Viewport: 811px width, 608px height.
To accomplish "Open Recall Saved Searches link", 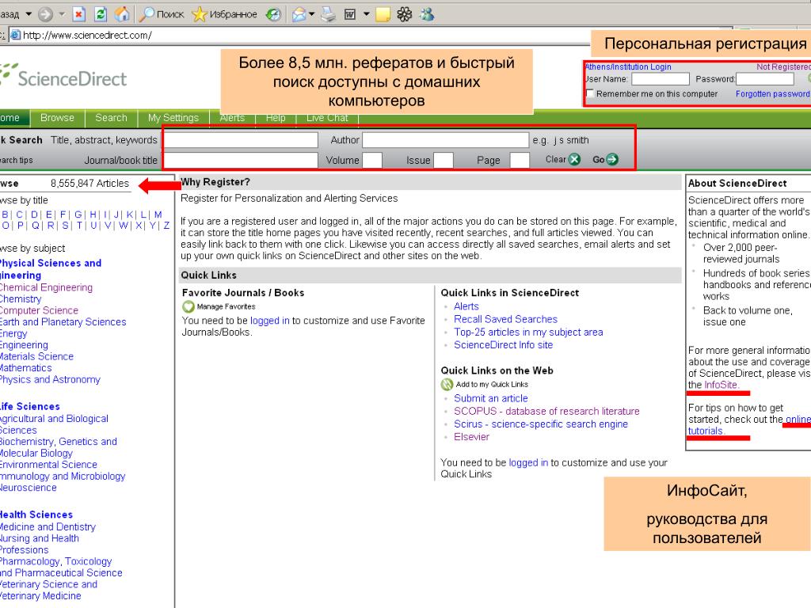I will point(506,319).
